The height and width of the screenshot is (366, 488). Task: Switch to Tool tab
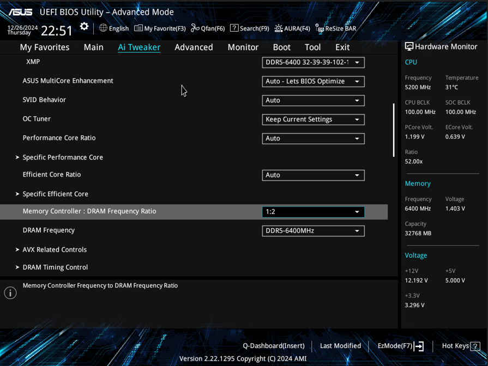pos(312,47)
